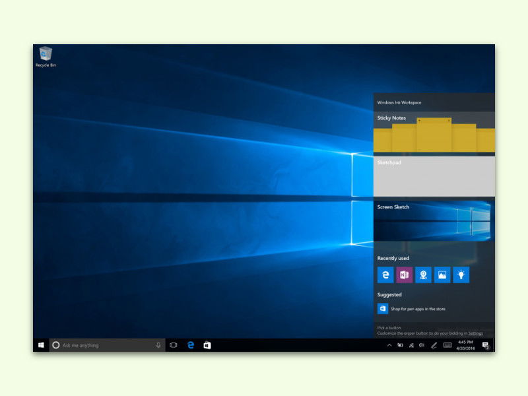Image resolution: width=528 pixels, height=396 pixels.
Task: Open the network tray icon
Action: tap(411, 345)
